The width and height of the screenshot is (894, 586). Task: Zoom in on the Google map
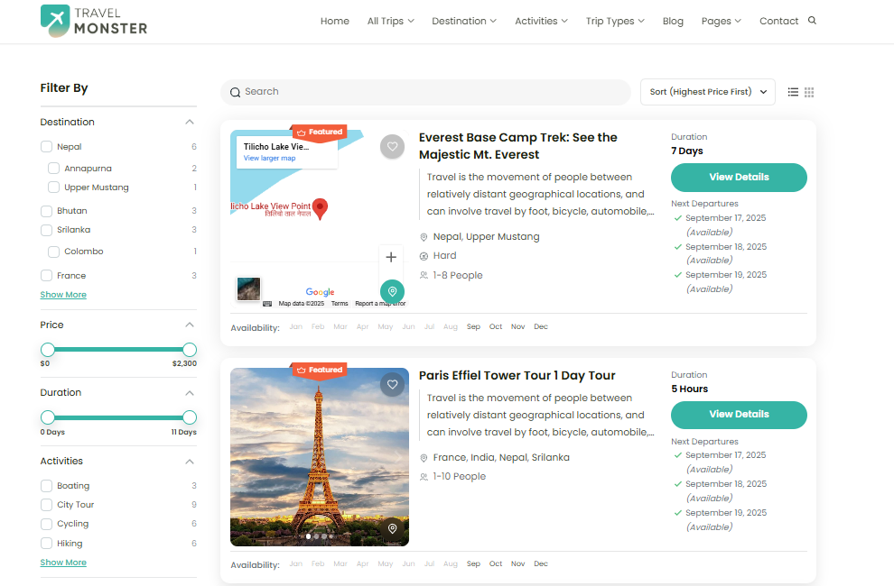tap(391, 257)
